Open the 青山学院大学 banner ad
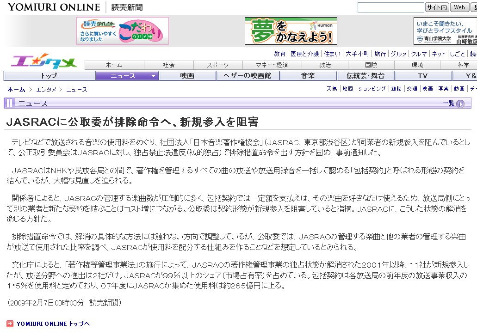Viewport: 477px width, 336px height. point(445,31)
